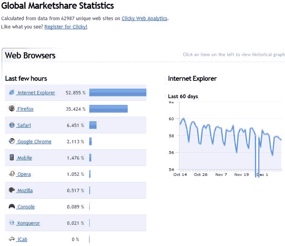
Task: Click the '1.052 %' value
Action: pyautogui.click(x=76, y=174)
